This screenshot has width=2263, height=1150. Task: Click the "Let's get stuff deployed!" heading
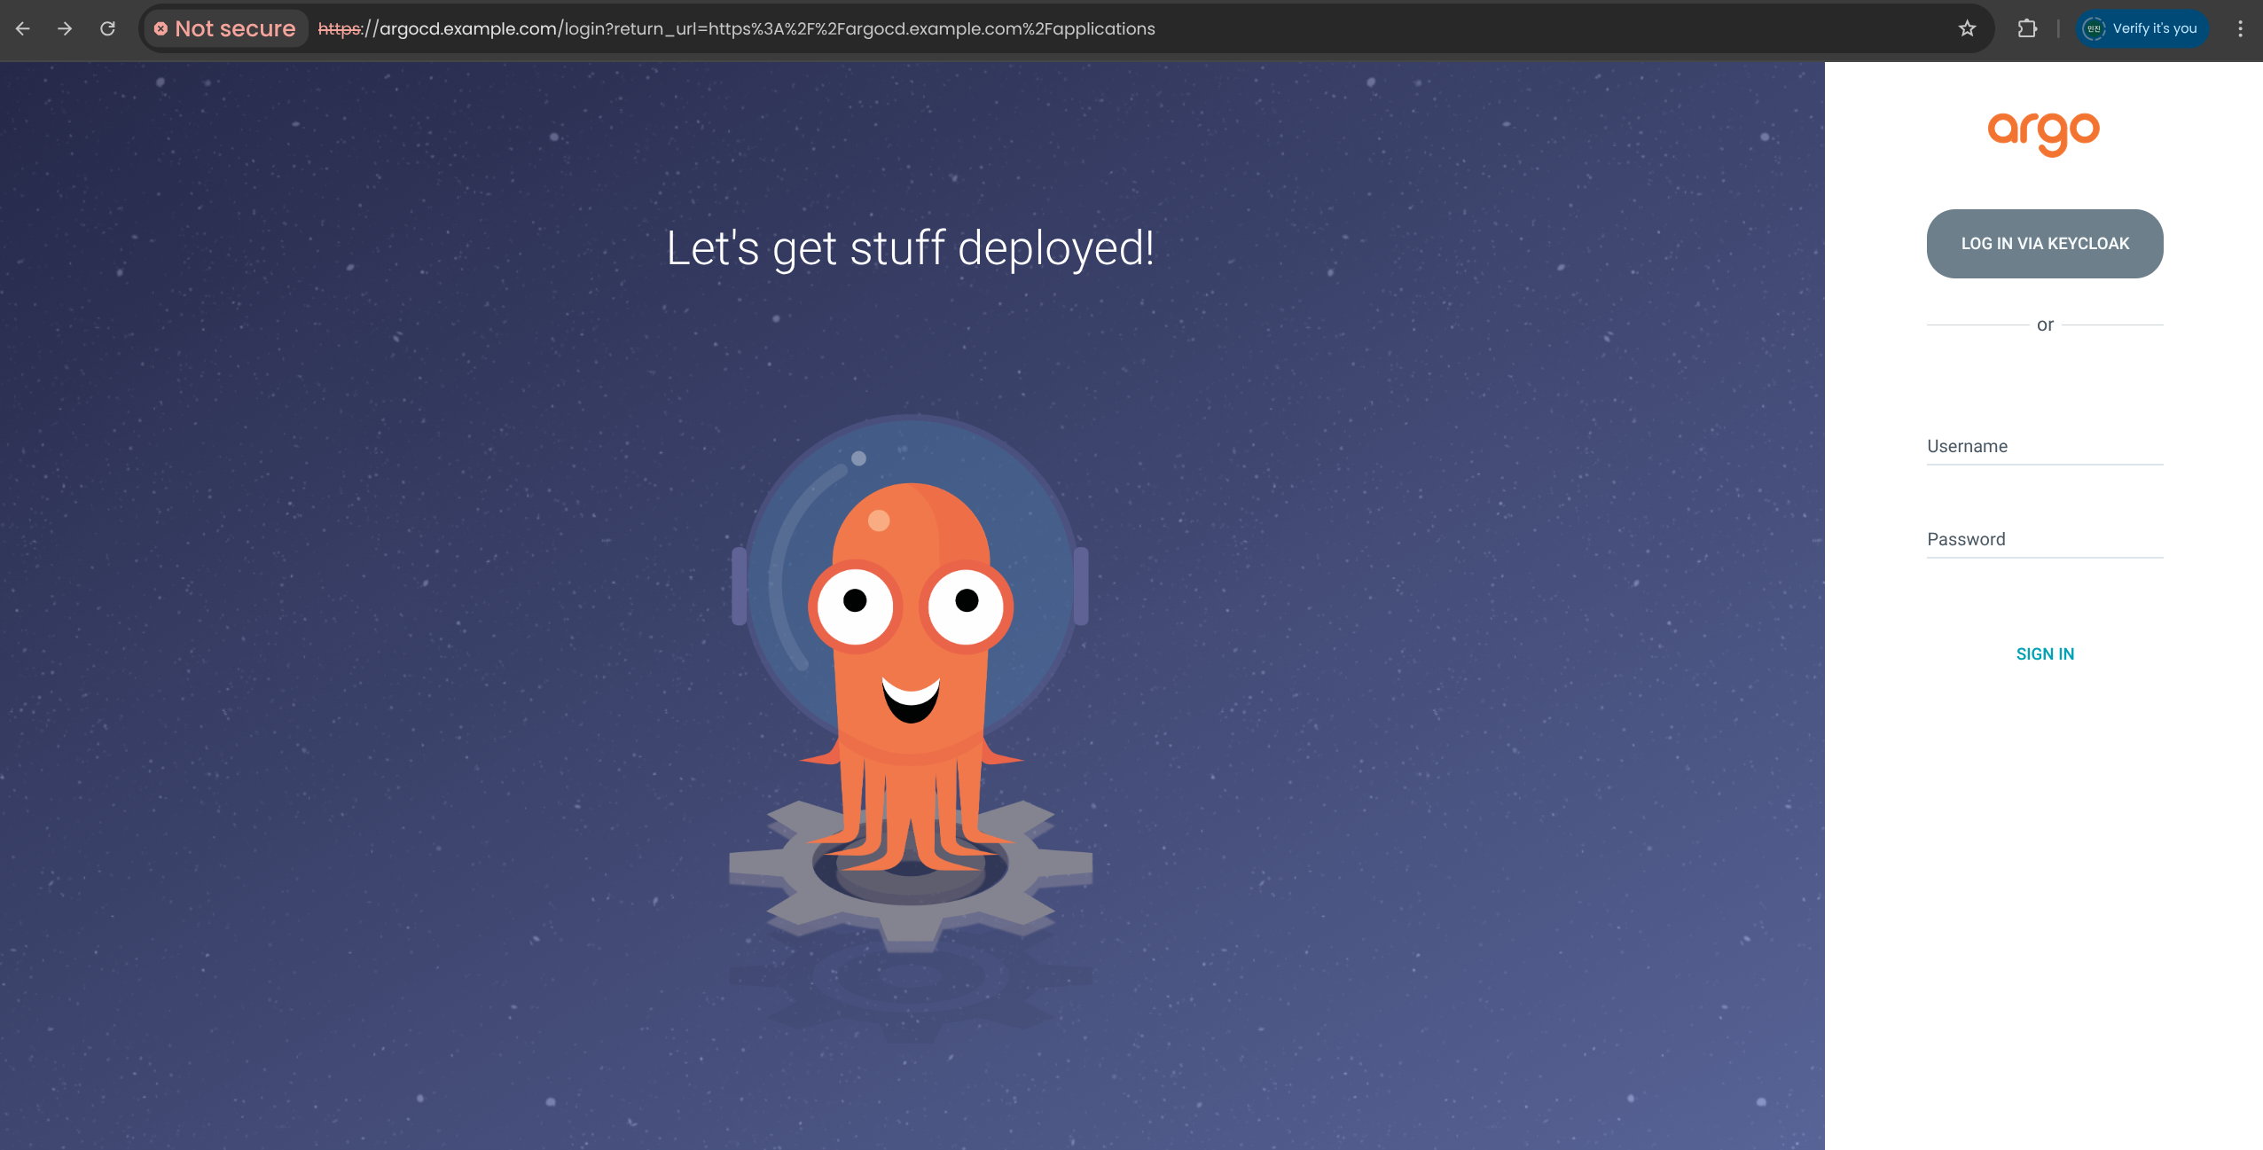coord(910,248)
